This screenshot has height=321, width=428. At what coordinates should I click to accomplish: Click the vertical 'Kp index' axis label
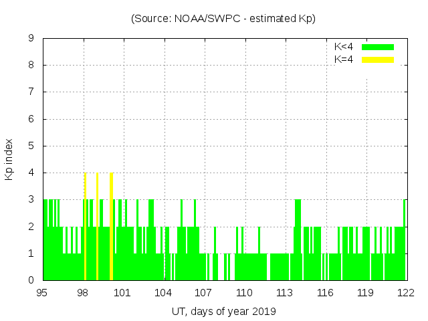point(9,159)
